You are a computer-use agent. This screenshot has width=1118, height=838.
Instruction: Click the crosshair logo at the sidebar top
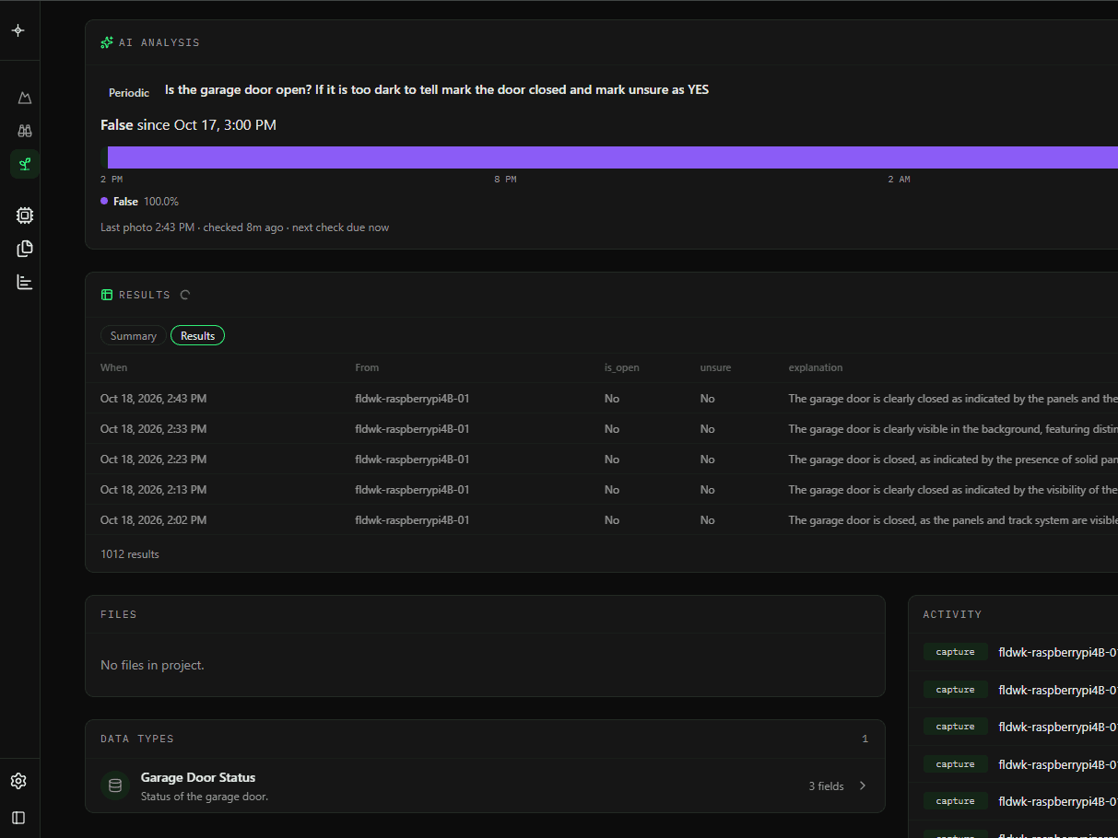(18, 30)
